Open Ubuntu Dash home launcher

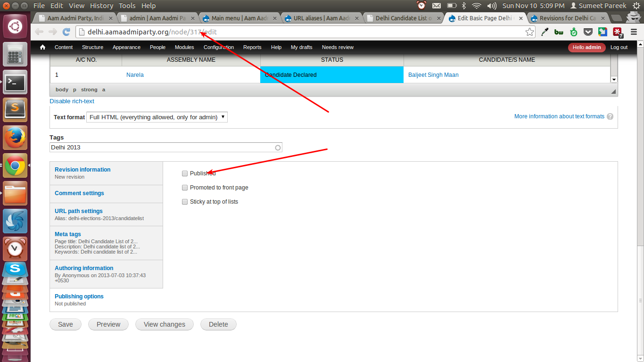[x=15, y=26]
